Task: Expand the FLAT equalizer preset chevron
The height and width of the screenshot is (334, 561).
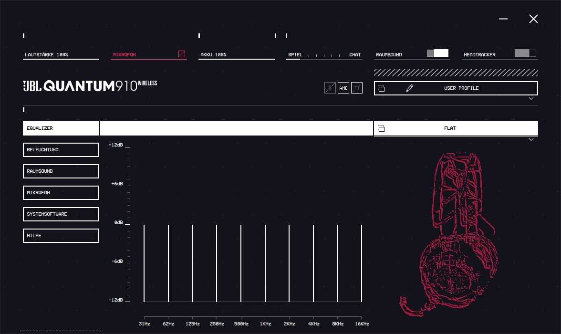Action: pos(531,139)
